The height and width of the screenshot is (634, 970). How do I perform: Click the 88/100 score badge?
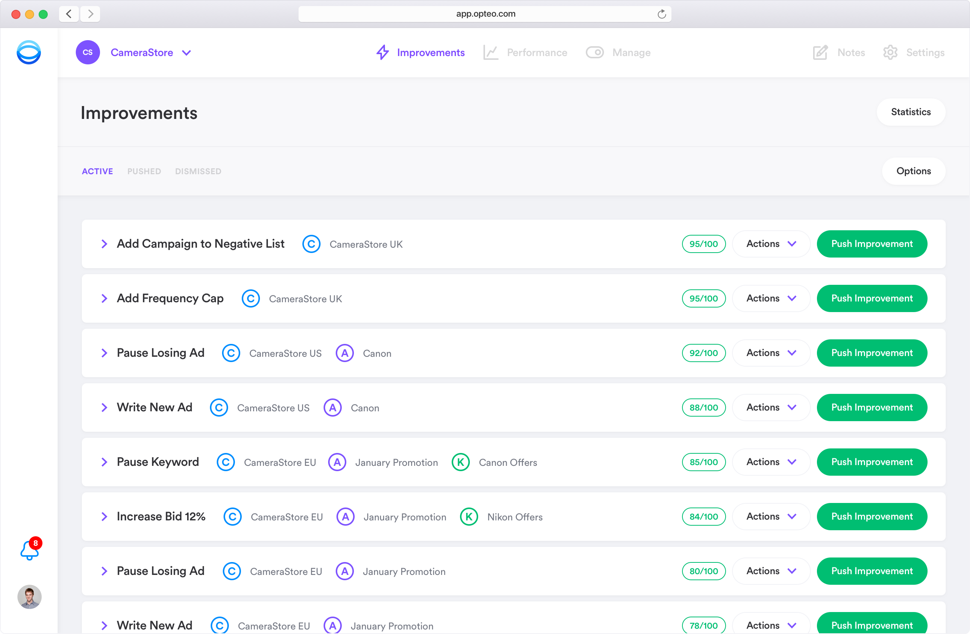coord(704,408)
